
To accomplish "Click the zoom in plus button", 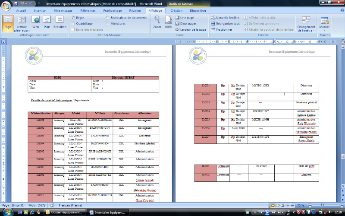I will [x=342, y=205].
